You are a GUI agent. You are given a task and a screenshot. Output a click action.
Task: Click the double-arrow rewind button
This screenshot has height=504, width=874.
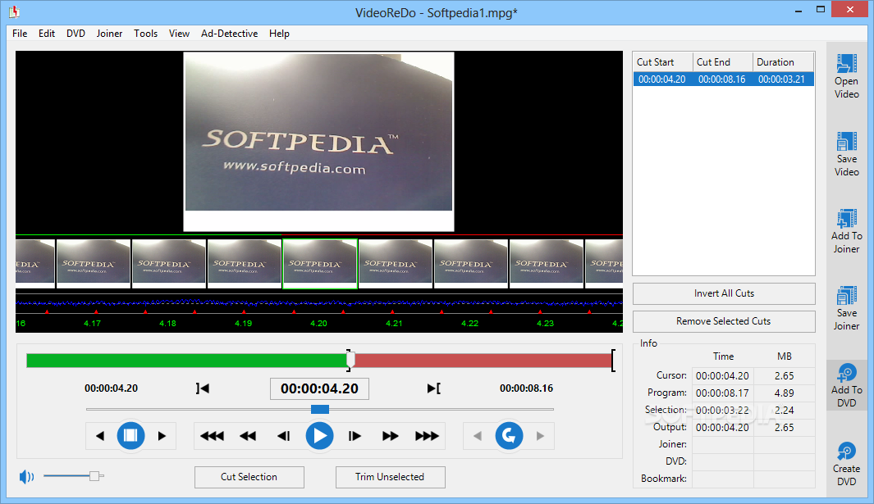tap(248, 436)
